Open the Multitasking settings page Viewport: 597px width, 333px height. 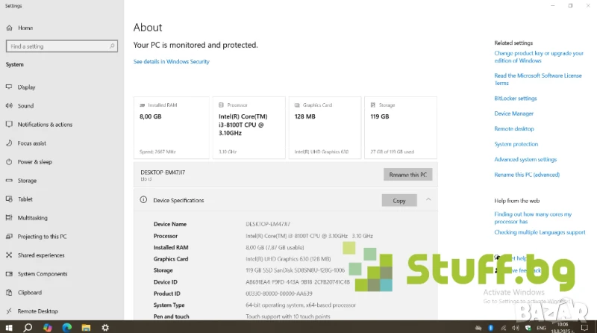(32, 218)
